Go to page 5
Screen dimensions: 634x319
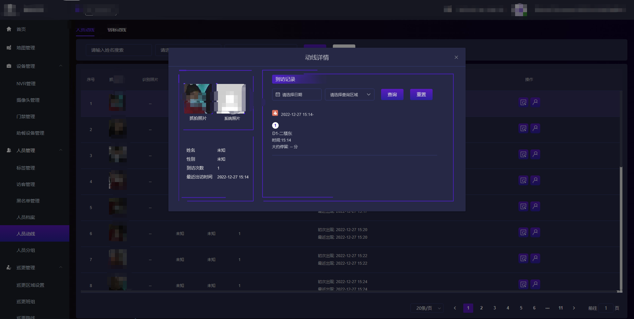(x=521, y=308)
